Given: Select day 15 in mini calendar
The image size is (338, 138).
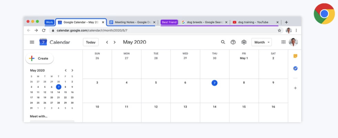Looking at the screenshot, I should coord(65,92).
